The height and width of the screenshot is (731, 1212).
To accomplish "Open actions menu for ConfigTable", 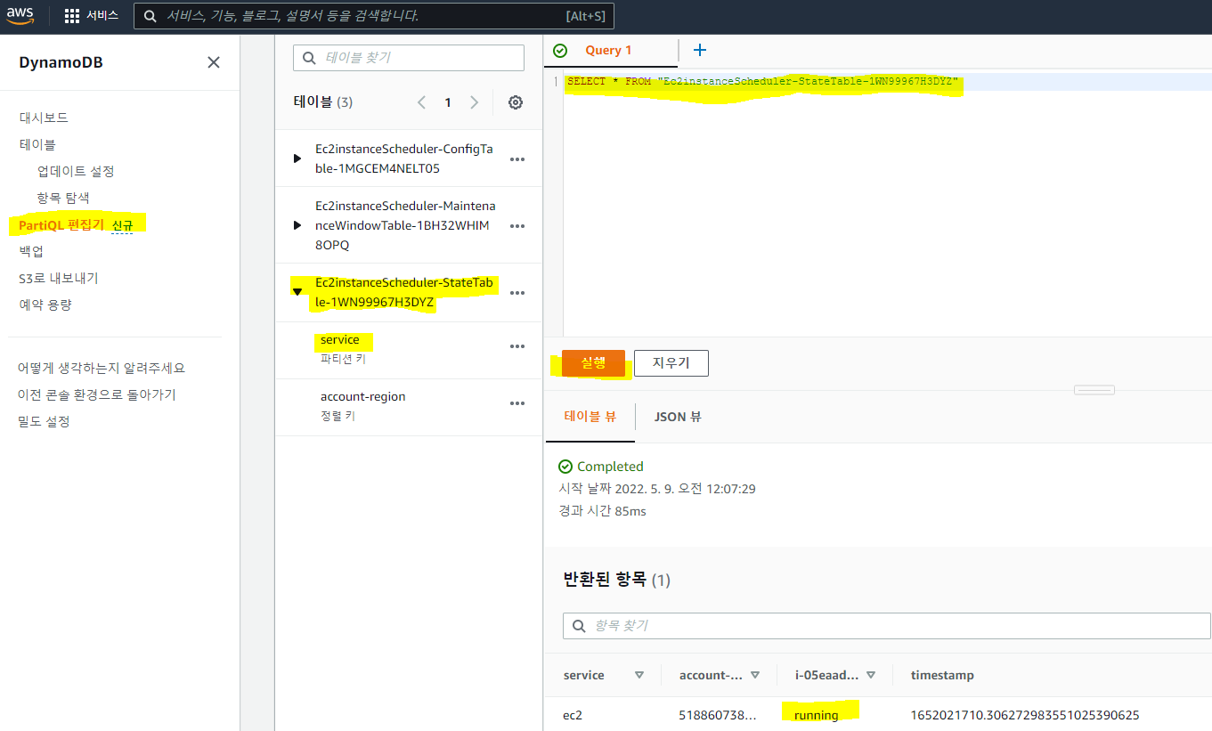I will pyautogui.click(x=517, y=159).
